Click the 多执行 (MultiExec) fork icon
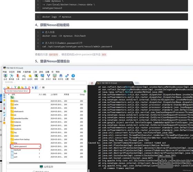The height and width of the screenshot is (172, 193). [48, 77]
